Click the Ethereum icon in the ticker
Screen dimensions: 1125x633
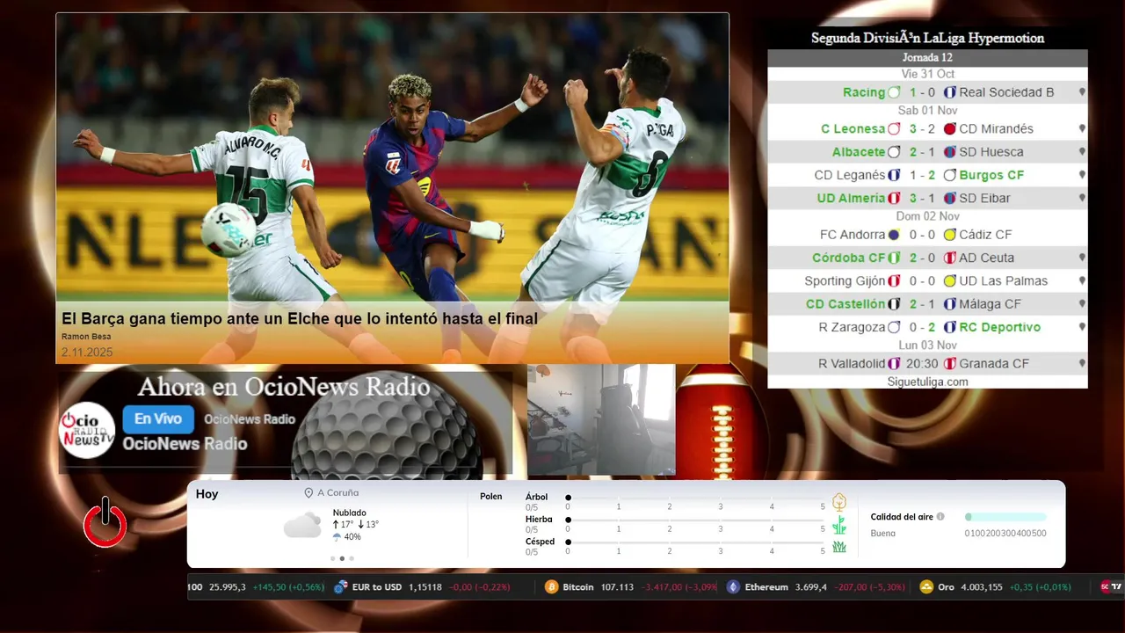(733, 587)
